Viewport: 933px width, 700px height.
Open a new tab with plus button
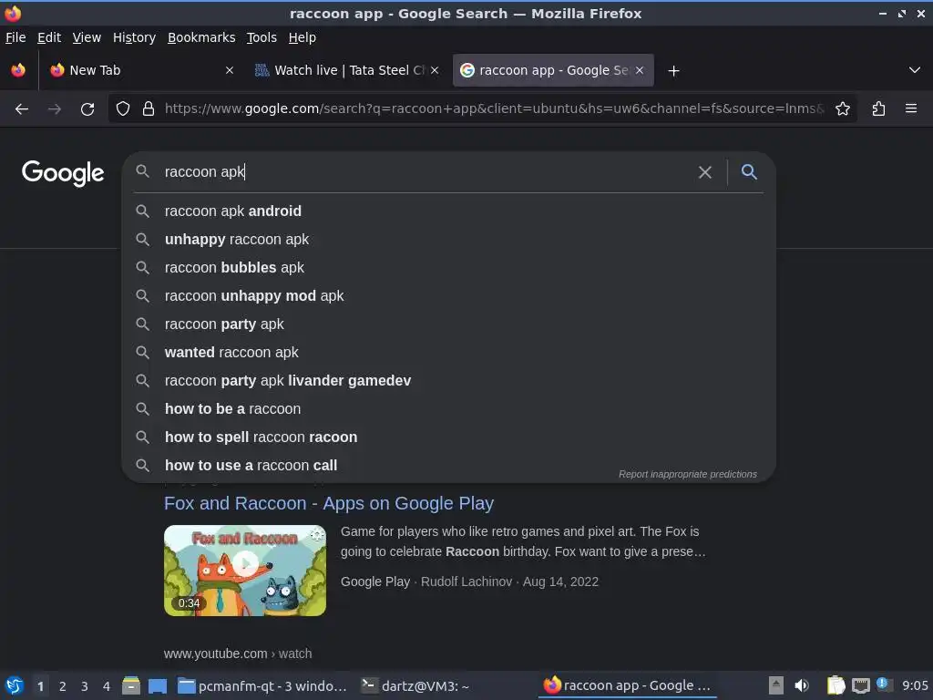click(x=673, y=71)
